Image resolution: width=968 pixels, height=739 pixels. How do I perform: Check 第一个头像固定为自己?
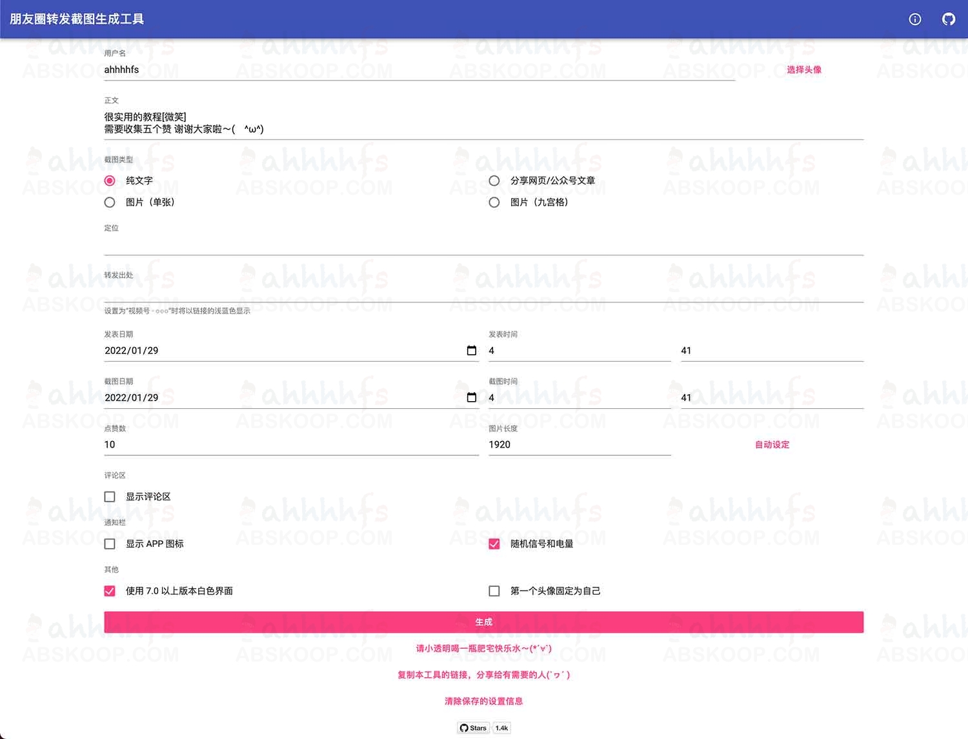[494, 590]
